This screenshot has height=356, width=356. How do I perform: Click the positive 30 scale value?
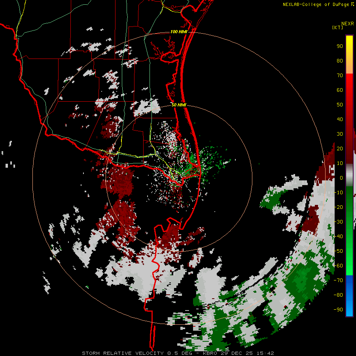pyautogui.click(x=340, y=134)
